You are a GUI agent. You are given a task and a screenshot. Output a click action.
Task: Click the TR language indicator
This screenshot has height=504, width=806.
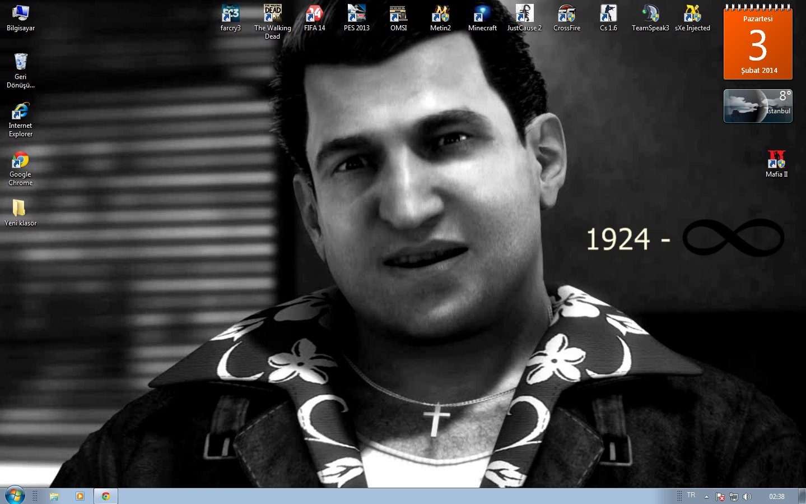pos(691,496)
